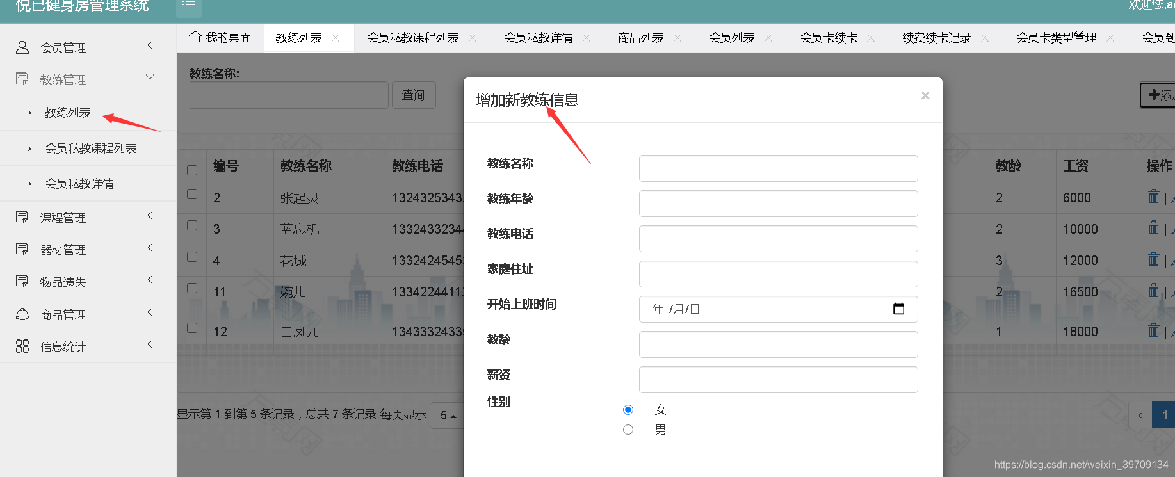The width and height of the screenshot is (1175, 477).
Task: Switch to the 会员列表 tab
Action: click(x=732, y=38)
